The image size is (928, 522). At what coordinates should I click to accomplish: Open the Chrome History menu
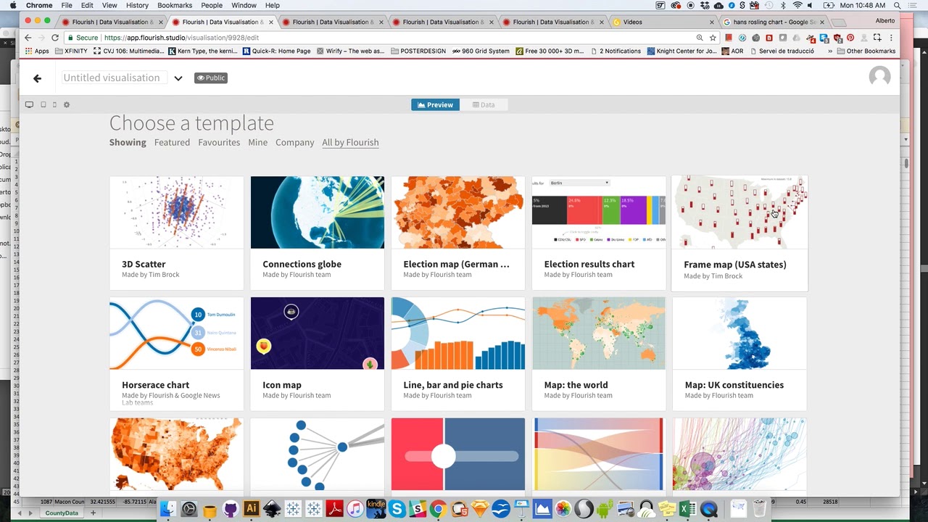(x=137, y=5)
